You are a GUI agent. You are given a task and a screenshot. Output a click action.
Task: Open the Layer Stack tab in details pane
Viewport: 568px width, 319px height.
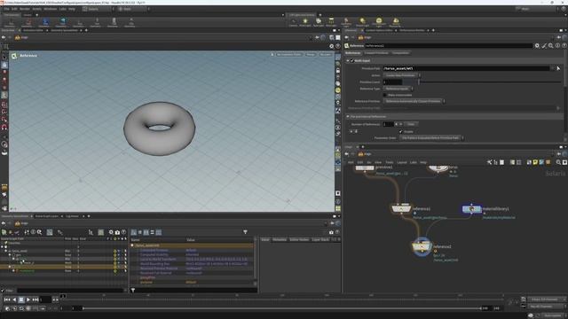(320, 239)
